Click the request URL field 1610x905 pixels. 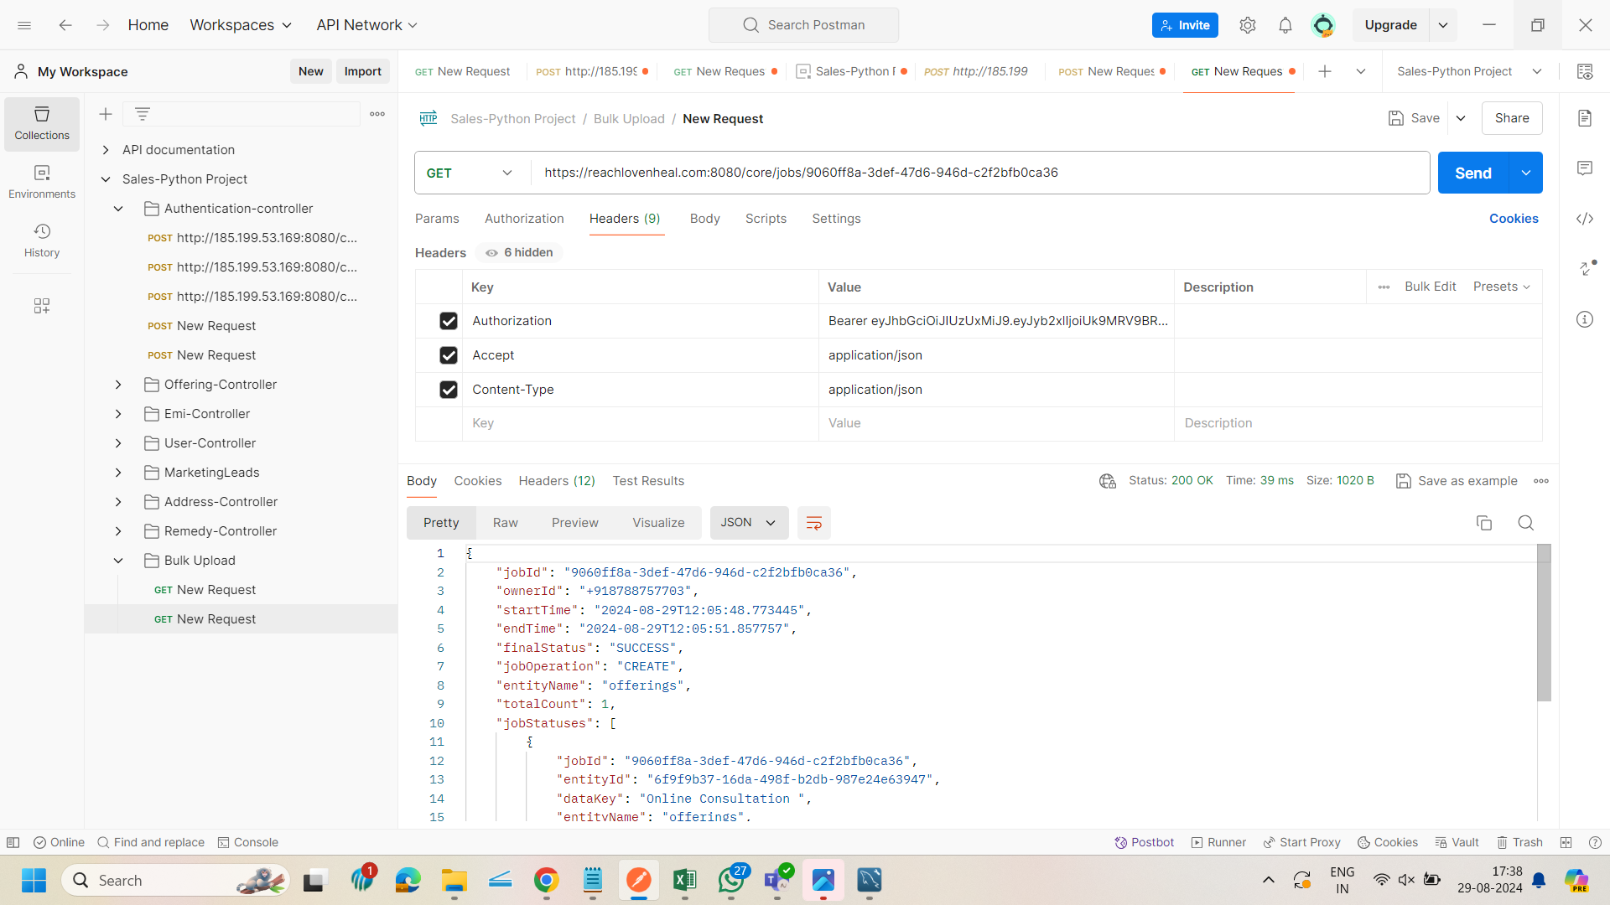[980, 173]
